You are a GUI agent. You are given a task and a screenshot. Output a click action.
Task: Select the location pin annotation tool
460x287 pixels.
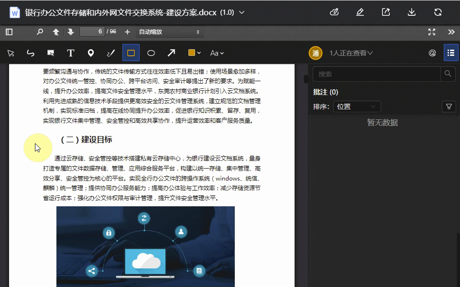(91, 53)
